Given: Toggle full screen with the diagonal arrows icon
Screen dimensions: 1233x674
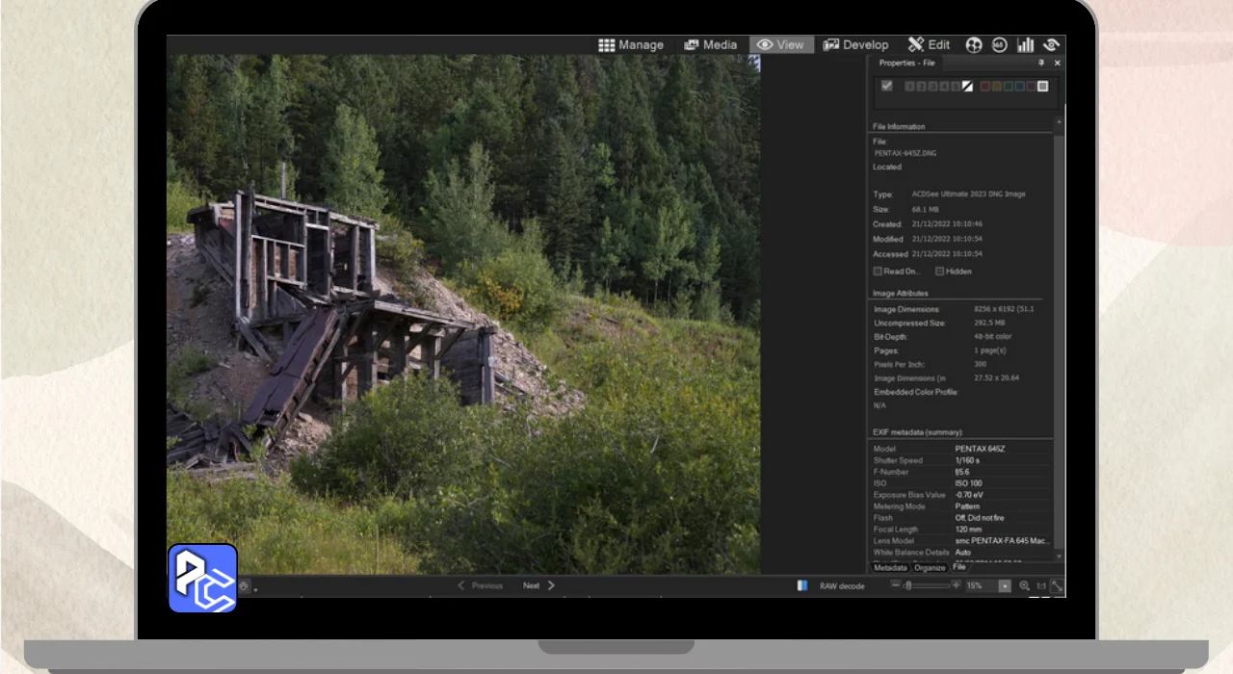Looking at the screenshot, I should click(1057, 585).
